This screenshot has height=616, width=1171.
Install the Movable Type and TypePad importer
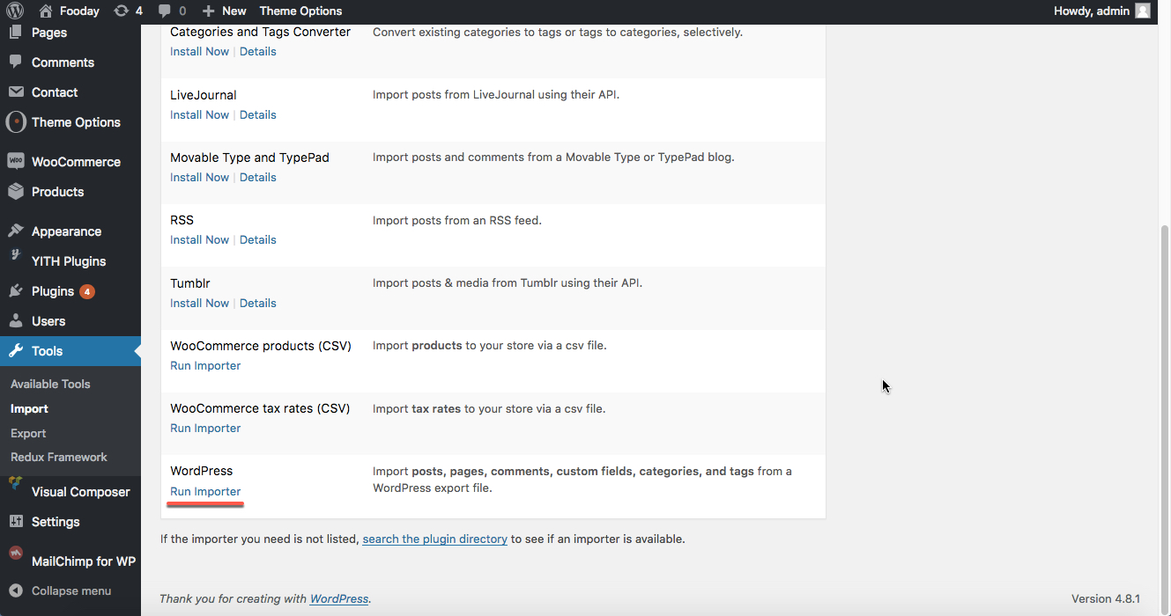[199, 177]
